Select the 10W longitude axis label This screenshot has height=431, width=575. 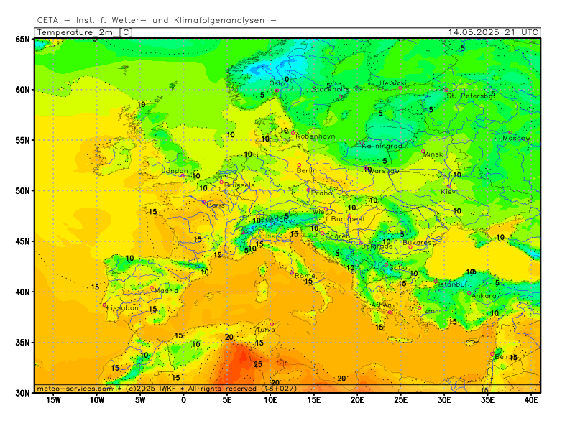(97, 400)
